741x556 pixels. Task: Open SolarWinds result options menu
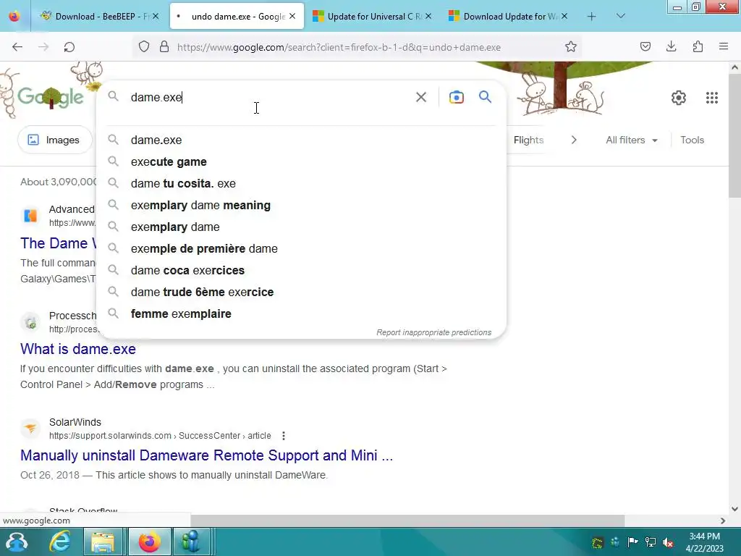pos(283,436)
